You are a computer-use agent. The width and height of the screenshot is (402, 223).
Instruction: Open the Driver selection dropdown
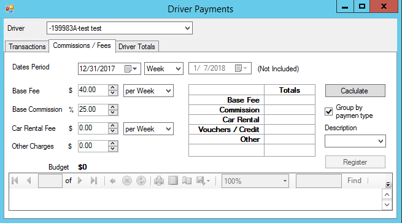[x=187, y=28]
